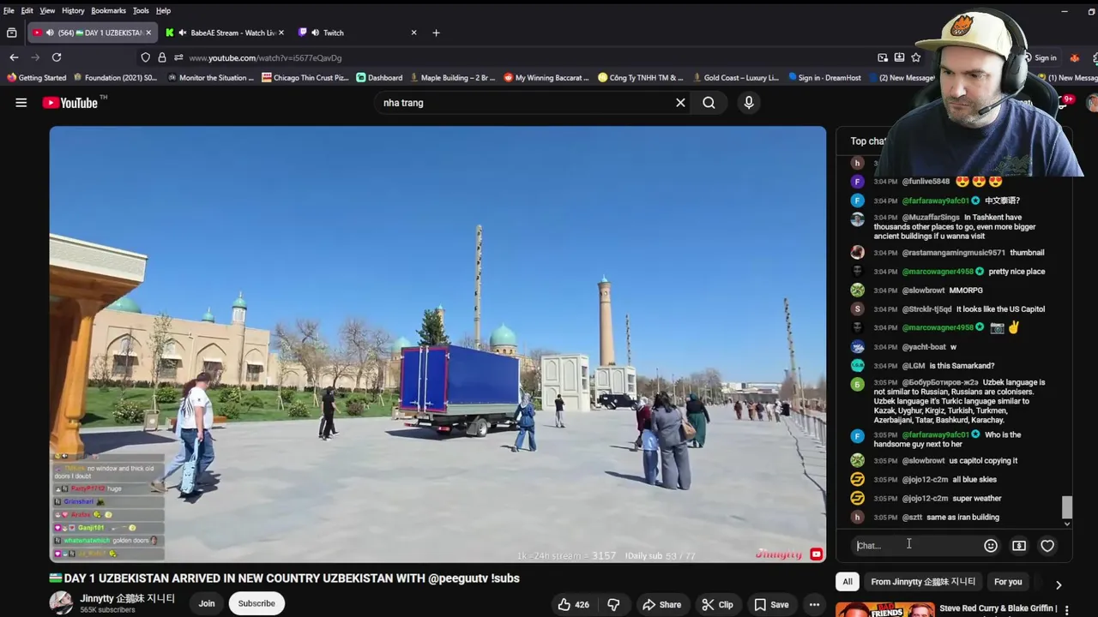Dislike the video with thumbs down
The height and width of the screenshot is (617, 1098).
pyautogui.click(x=613, y=605)
